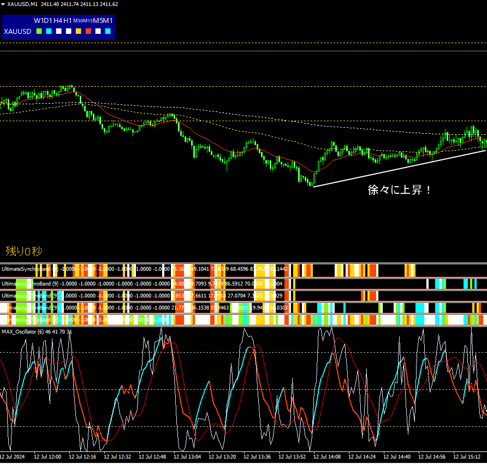Click UltimateSynchroBand row showing value 46.1538
487x464 pixels.
coord(243,308)
